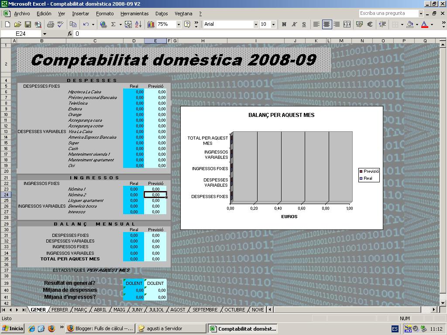
Task: Switch to the SEPTEMBRE sheet tab
Action: coord(205,310)
